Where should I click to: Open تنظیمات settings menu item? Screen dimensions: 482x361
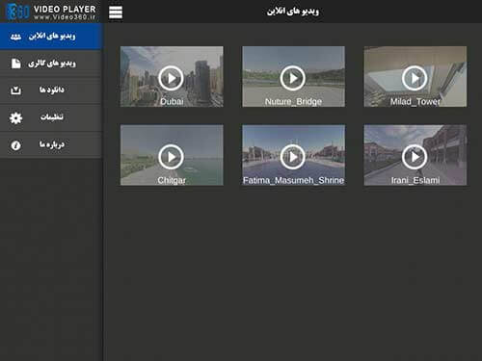point(51,117)
